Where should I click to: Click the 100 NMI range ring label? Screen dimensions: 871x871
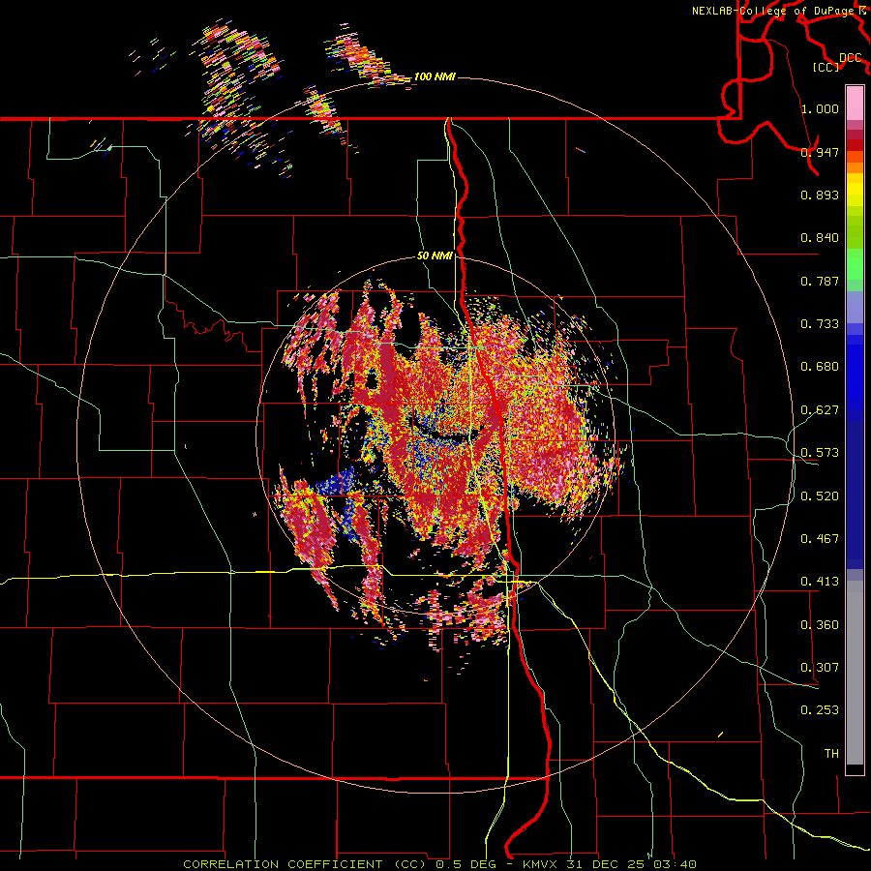[435, 76]
